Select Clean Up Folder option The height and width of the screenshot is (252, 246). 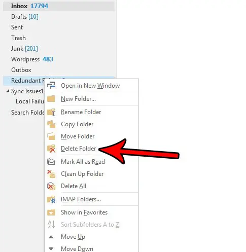(91, 174)
